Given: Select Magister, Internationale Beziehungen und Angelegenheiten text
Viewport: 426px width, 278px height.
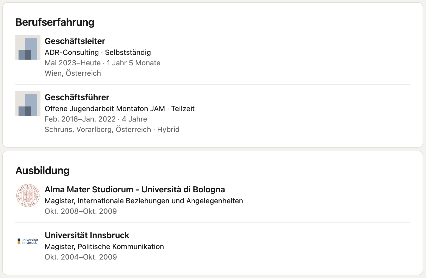Looking at the screenshot, I should [x=144, y=201].
